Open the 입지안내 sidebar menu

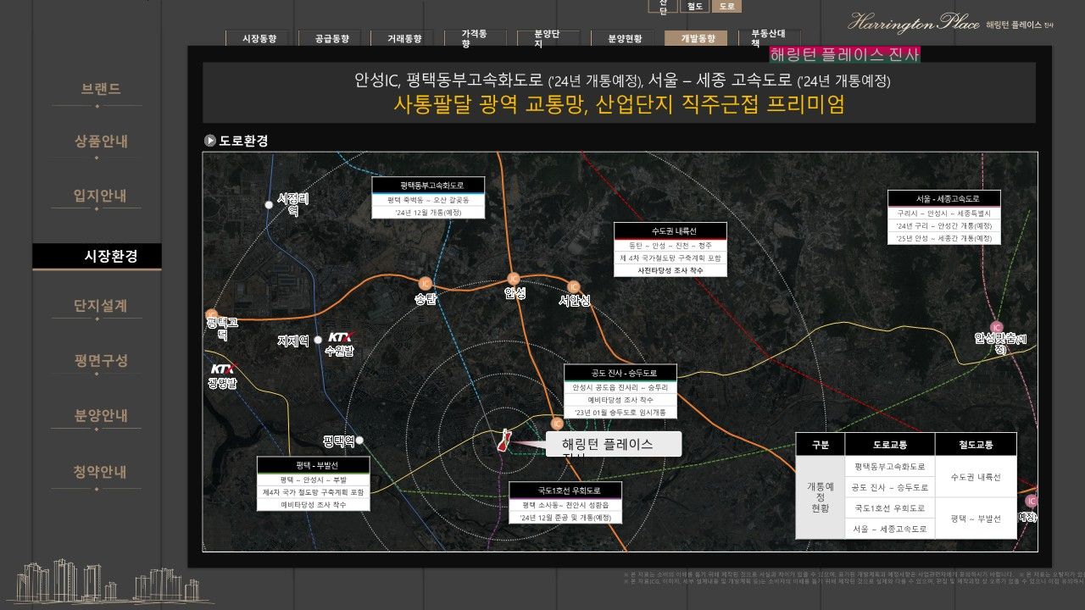(101, 197)
